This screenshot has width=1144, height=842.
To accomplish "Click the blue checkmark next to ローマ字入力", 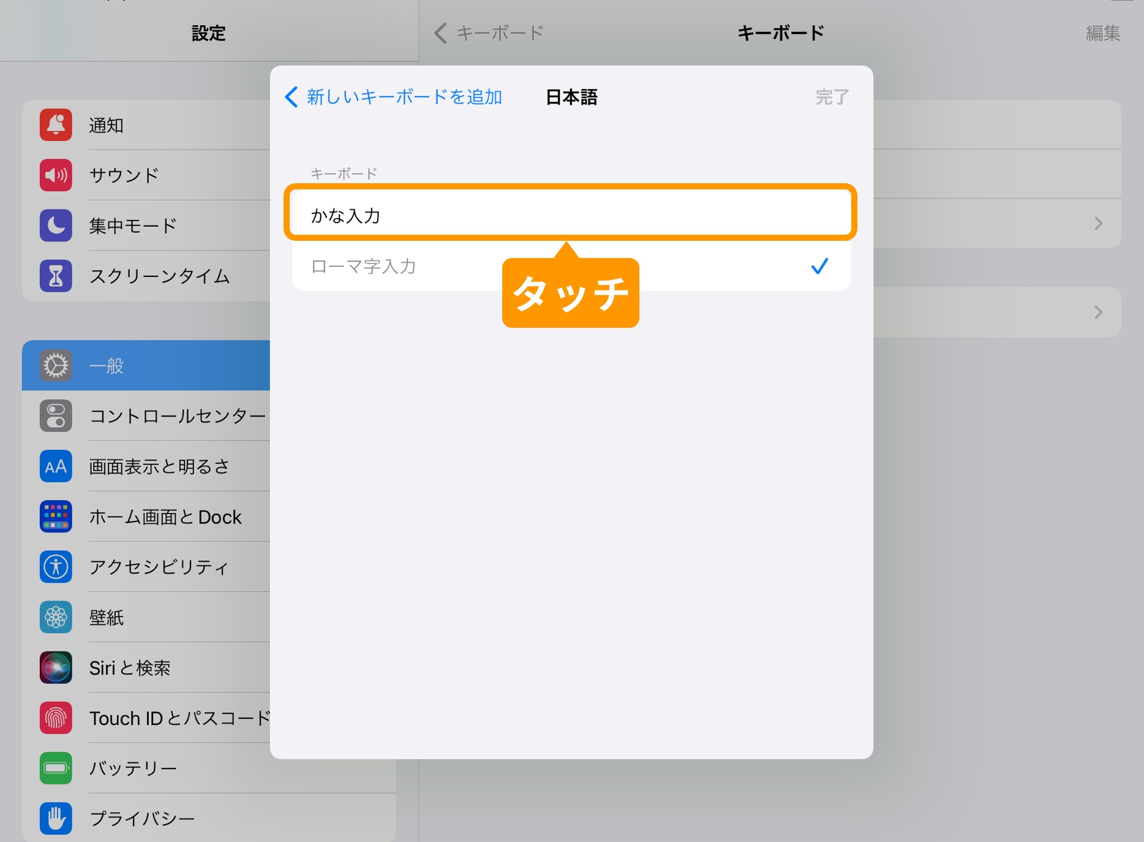I will click(x=819, y=265).
